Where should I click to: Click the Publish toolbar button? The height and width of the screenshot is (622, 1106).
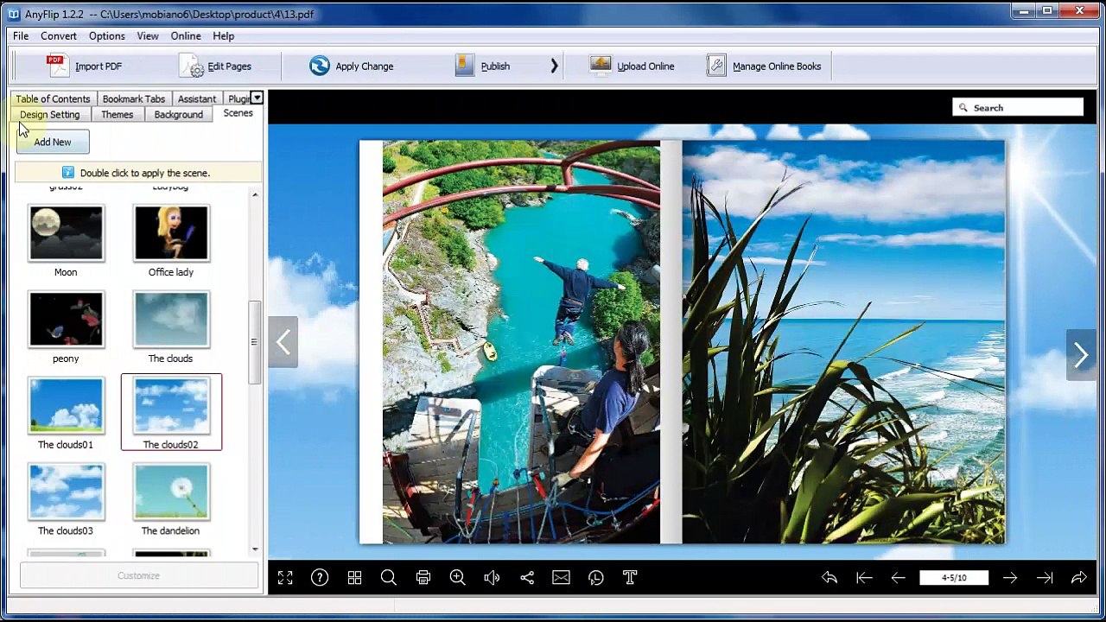pyautogui.click(x=483, y=66)
